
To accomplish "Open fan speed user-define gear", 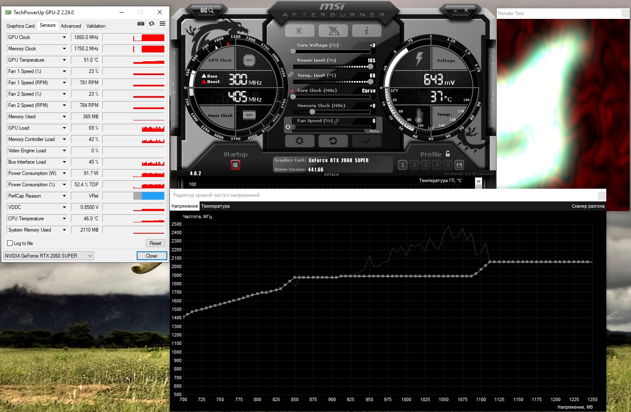I will [x=288, y=127].
